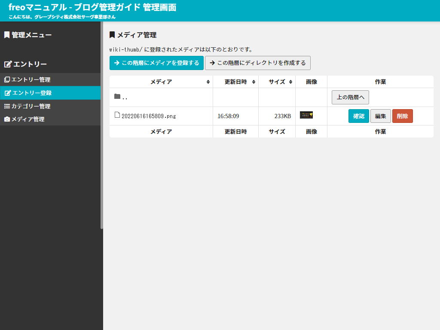Screen dimensions: 440x330
Task: Click the サイズ footer column label
Action: coord(277,131)
